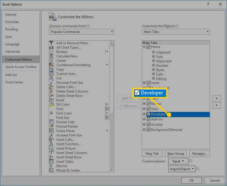Select the Macros command icon
The width and height of the screenshot is (227, 186).
point(51,166)
